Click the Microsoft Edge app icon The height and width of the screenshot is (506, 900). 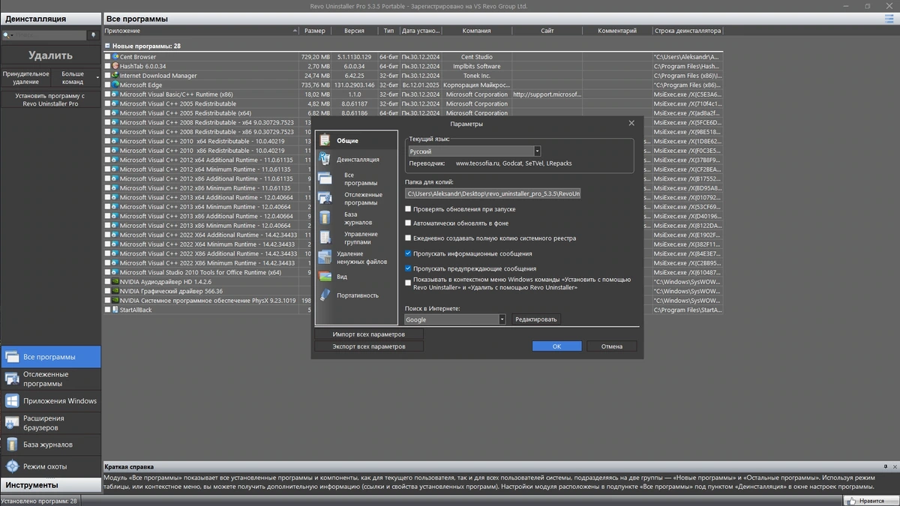pos(115,85)
